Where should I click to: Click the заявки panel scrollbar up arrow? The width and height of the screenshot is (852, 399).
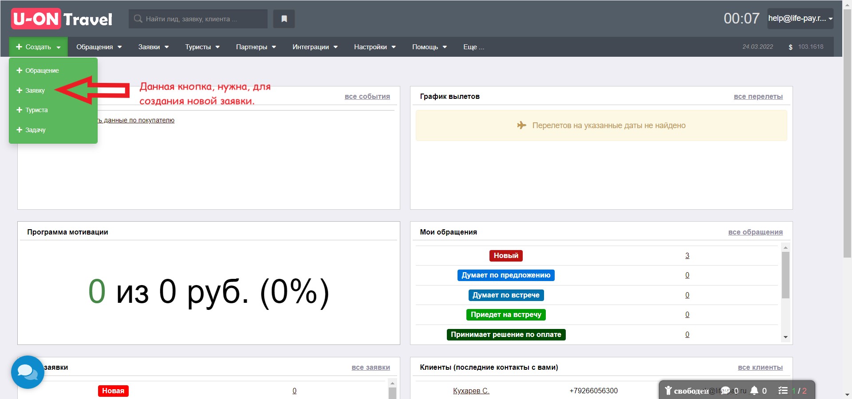tap(392, 383)
